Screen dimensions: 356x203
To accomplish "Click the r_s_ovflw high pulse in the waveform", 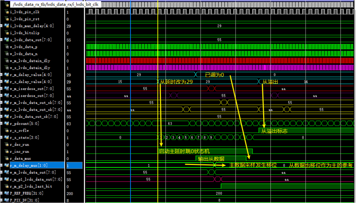I will [306, 130].
